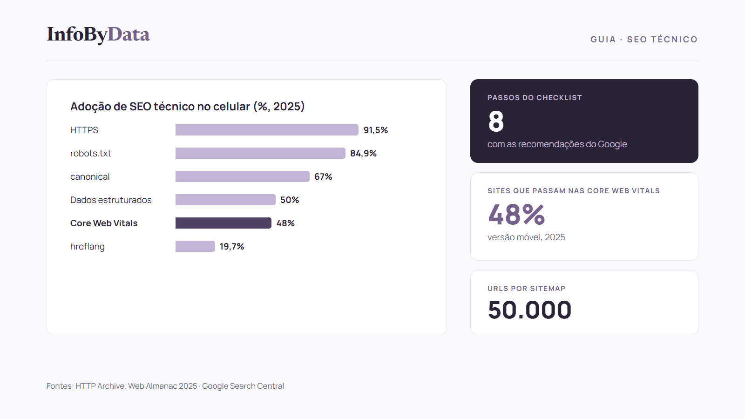This screenshot has height=419, width=745.
Task: Click the canonical bar in the chart
Action: click(x=243, y=176)
